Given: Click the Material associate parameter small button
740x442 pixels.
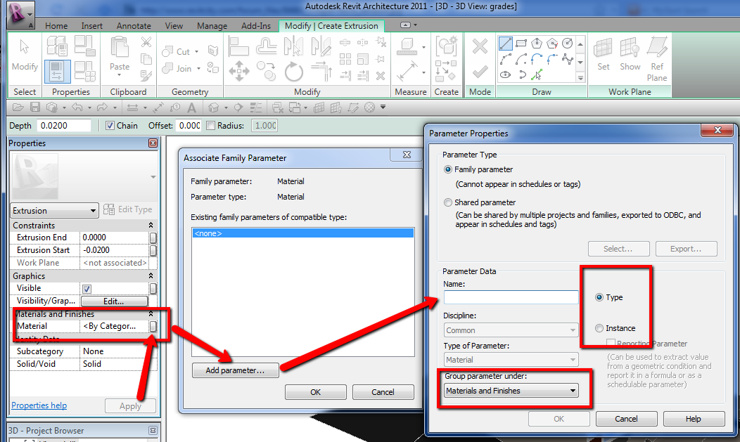Looking at the screenshot, I should click(153, 326).
